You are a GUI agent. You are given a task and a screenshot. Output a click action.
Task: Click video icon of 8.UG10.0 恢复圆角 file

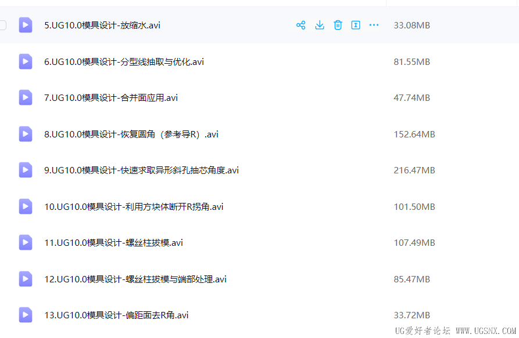coord(26,134)
